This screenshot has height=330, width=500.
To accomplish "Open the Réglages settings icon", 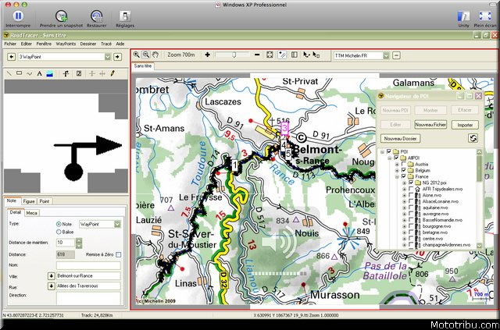I will pyautogui.click(x=125, y=16).
